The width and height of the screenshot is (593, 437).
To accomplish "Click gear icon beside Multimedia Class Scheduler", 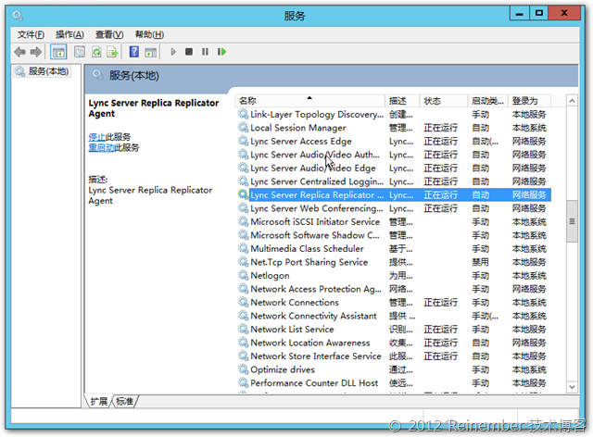I will (243, 248).
